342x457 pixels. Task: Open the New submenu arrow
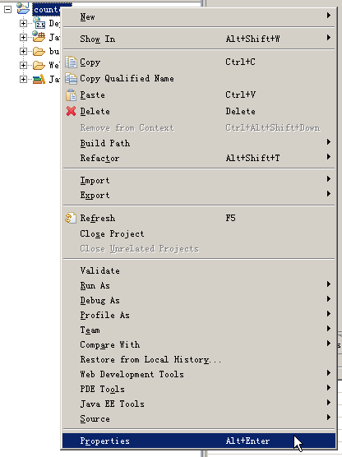coord(328,15)
